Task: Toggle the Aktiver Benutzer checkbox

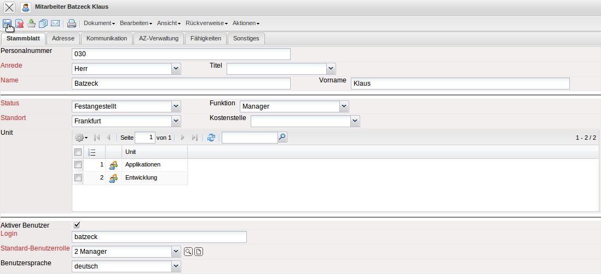Action: 77,225
